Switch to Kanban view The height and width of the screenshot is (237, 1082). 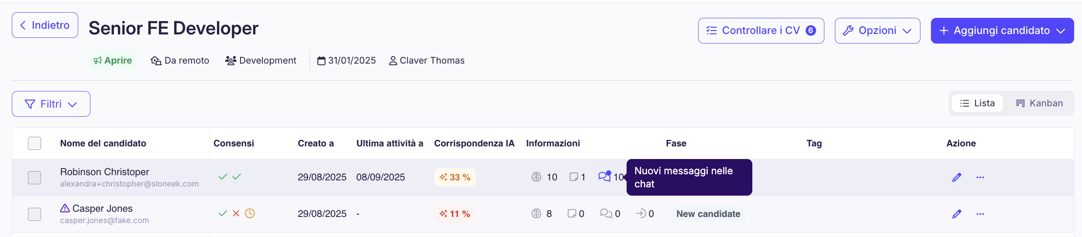[1039, 103]
